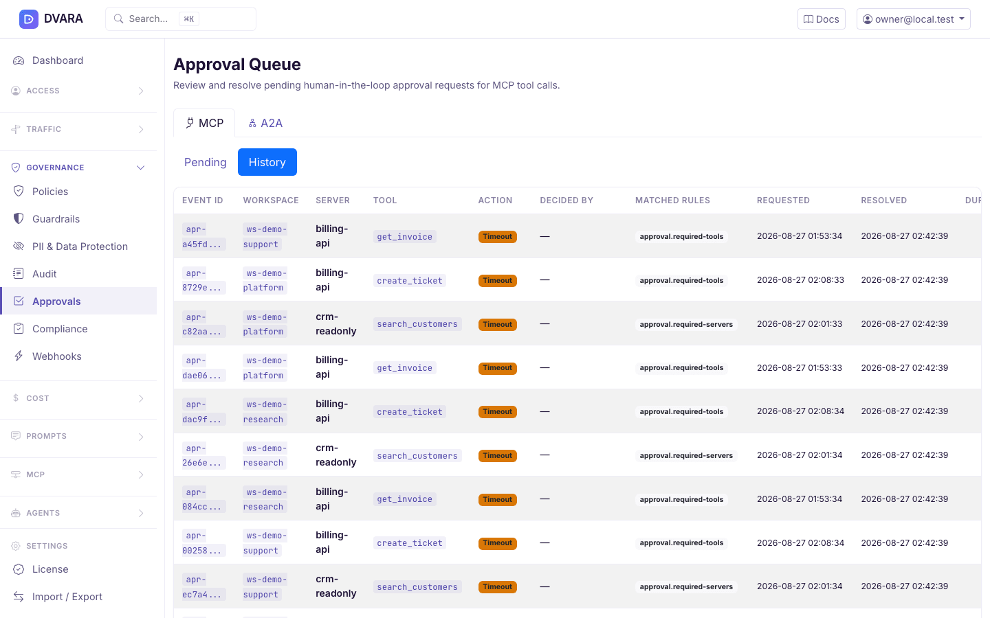Image resolution: width=990 pixels, height=618 pixels.
Task: Click the magnifier icon in search box
Action: coord(119,19)
